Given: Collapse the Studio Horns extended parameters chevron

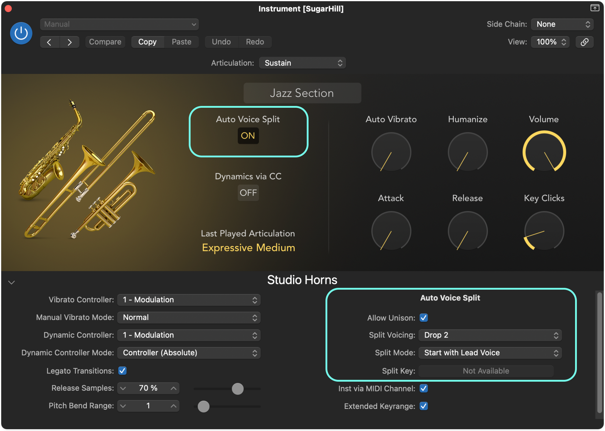Looking at the screenshot, I should (11, 282).
